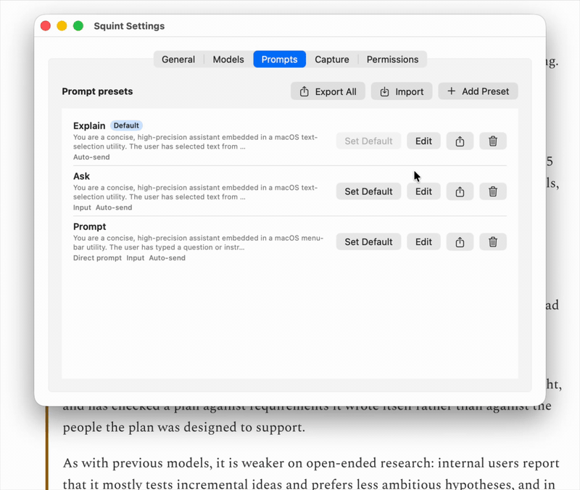Share the Explain preset

460,141
